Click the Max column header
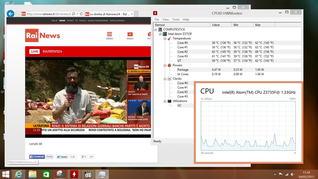Viewport: 318px width, 179px height. pyautogui.click(x=264, y=25)
